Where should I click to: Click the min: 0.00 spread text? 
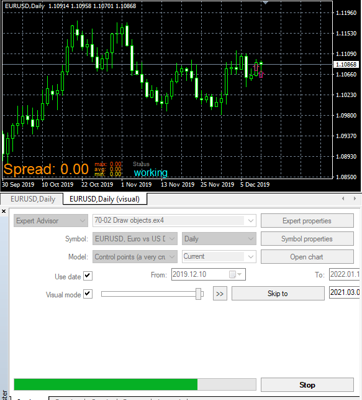108,174
